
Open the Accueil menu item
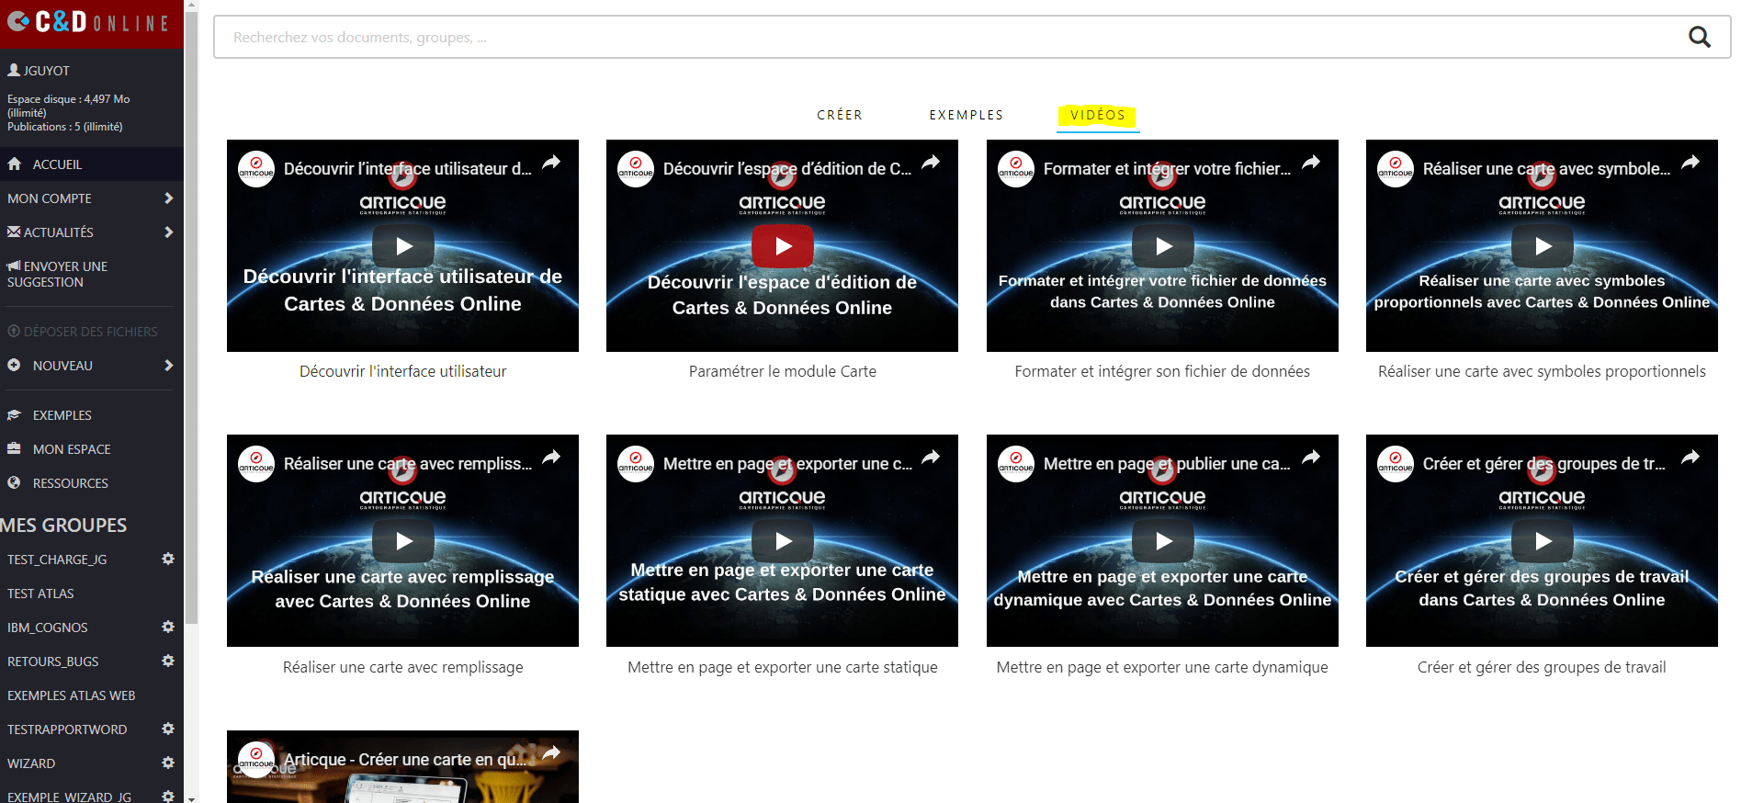tap(92, 164)
